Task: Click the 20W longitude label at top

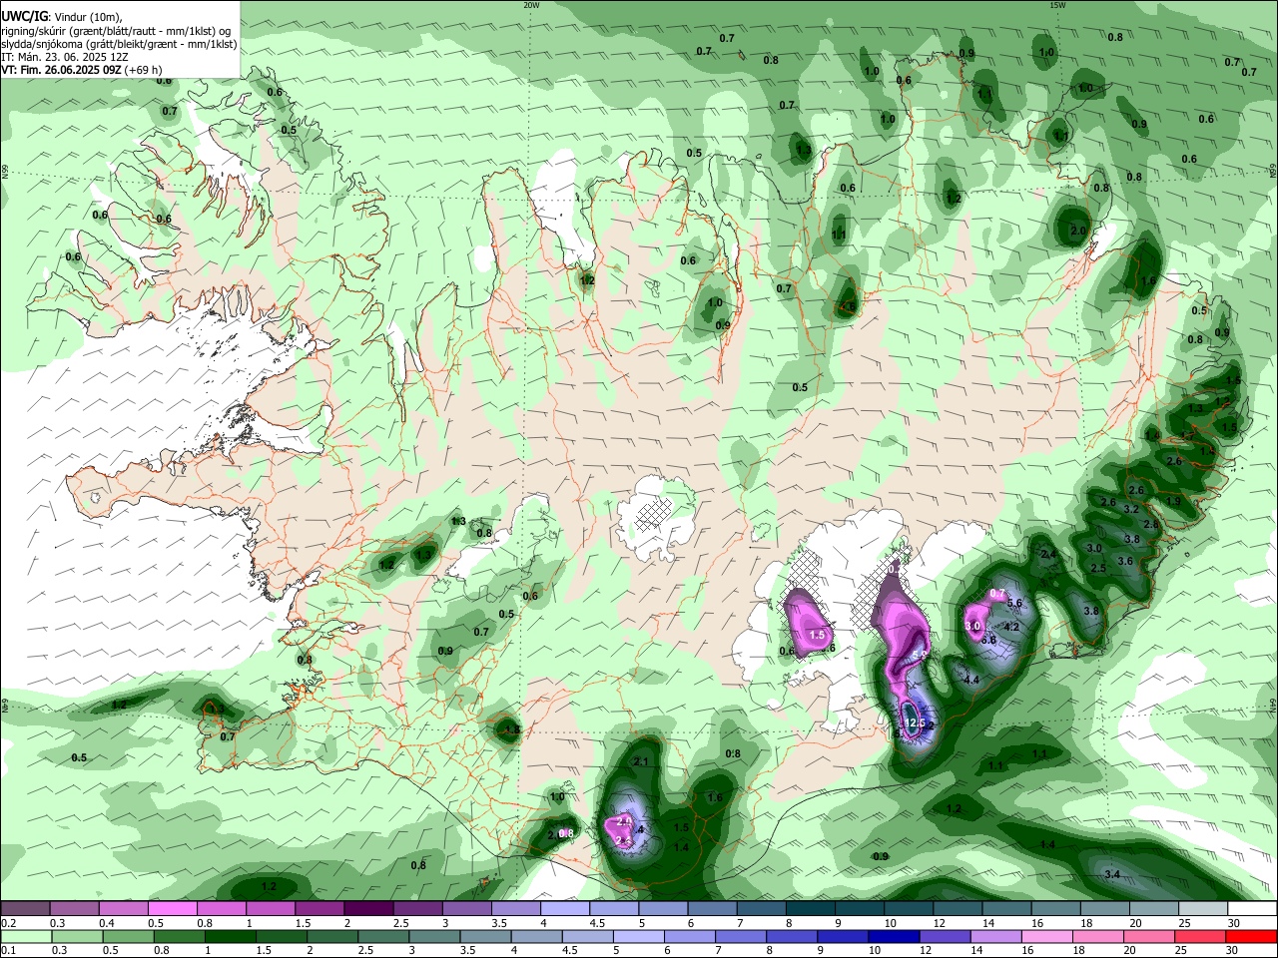Action: tap(531, 4)
